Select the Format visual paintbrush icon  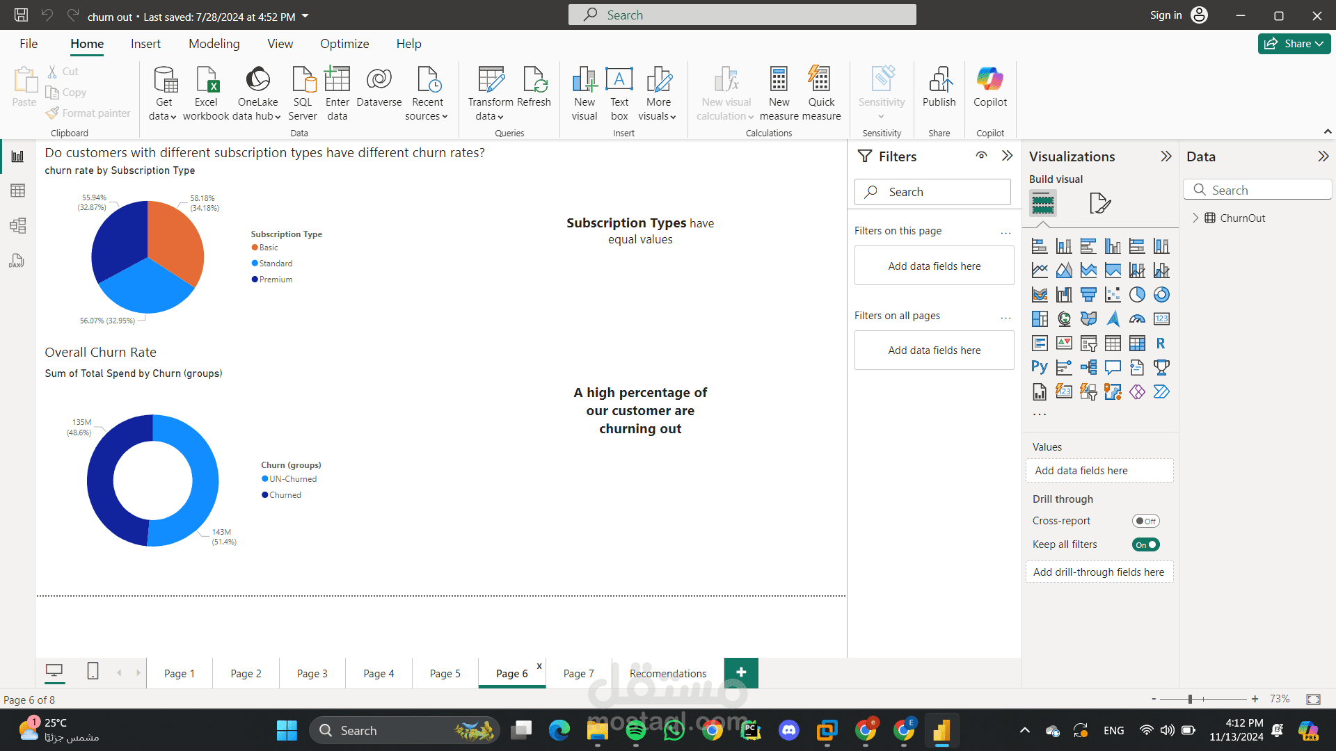point(1099,203)
